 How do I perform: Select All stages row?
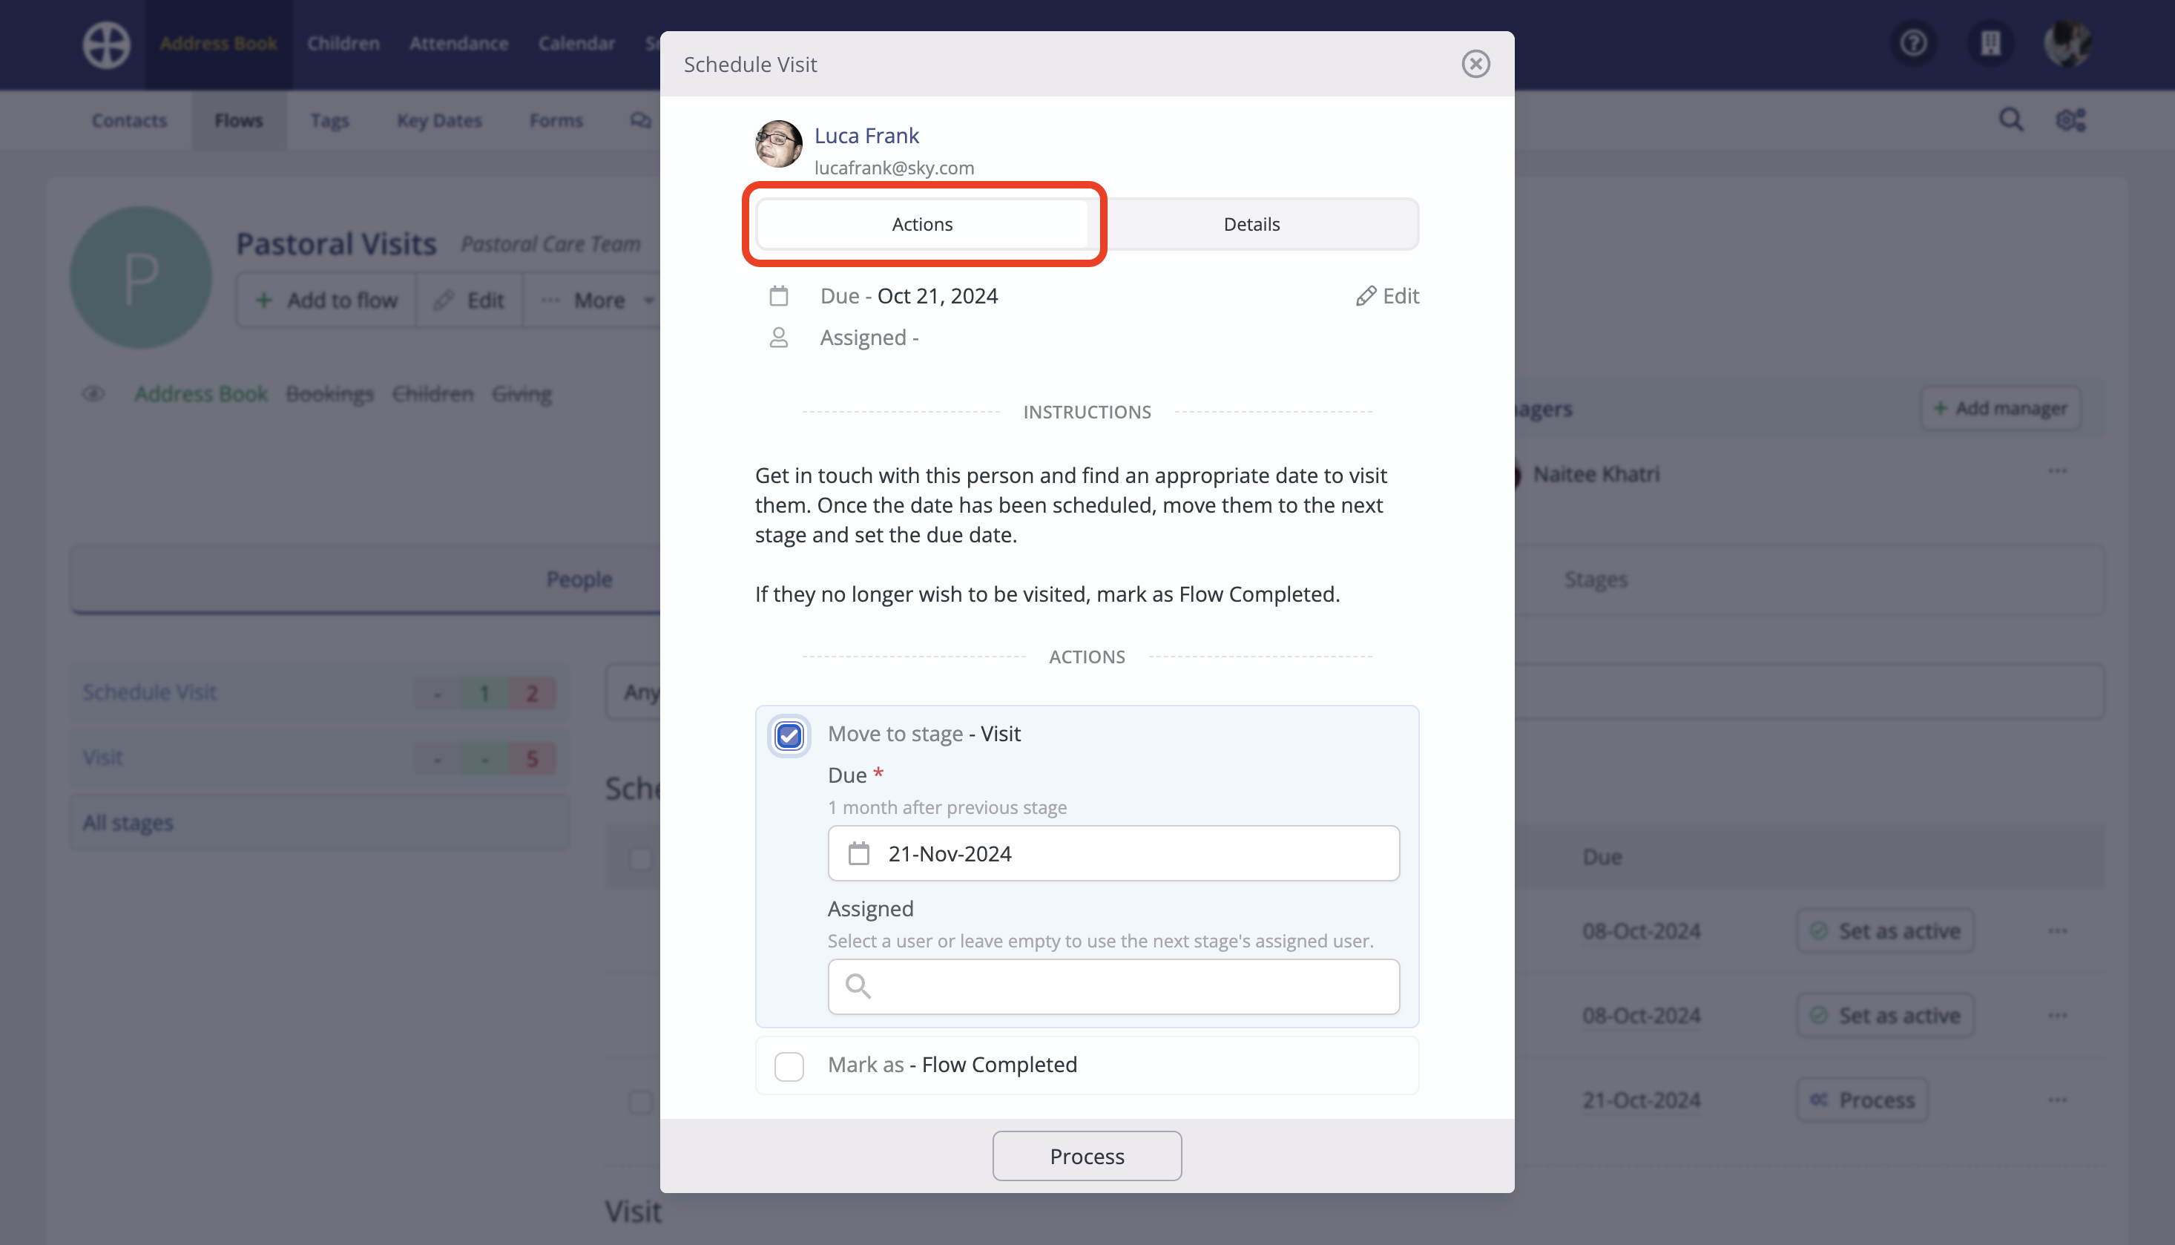[x=320, y=823]
